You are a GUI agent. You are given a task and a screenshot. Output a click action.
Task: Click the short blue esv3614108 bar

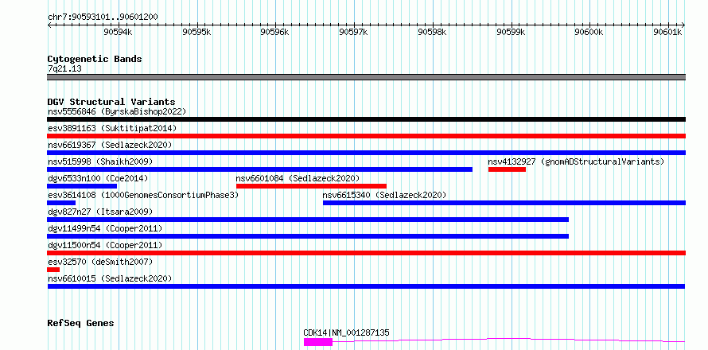(x=61, y=203)
